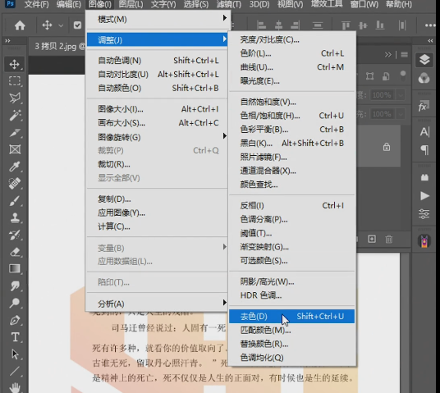Select the Eraser tool
The image size is (440, 393).
click(15, 252)
